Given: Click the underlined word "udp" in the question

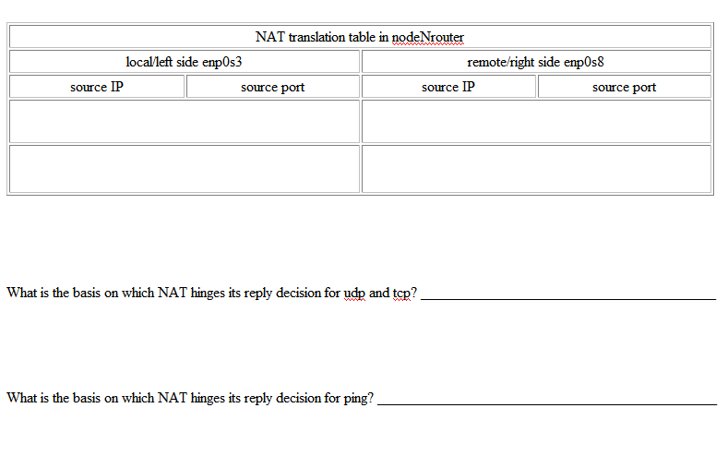Looking at the screenshot, I should pos(354,294).
